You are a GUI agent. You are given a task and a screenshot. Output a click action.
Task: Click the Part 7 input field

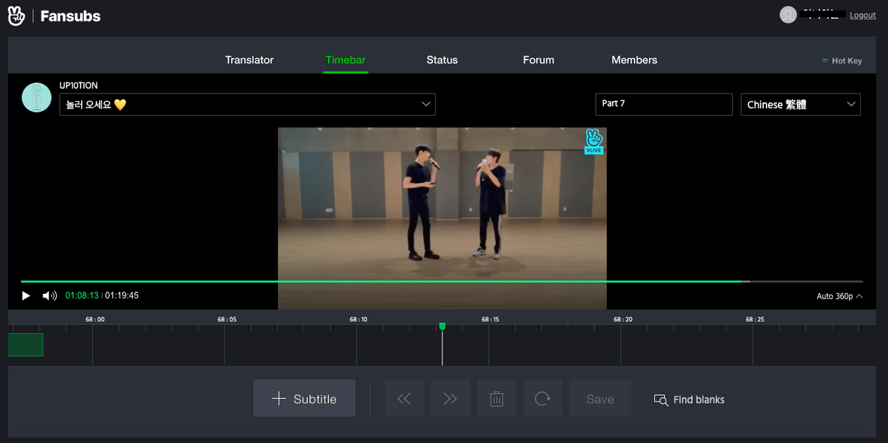(664, 104)
